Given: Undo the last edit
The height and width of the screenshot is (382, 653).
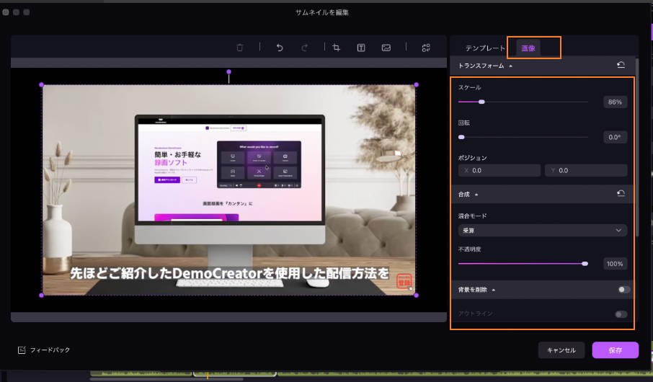Looking at the screenshot, I should tap(280, 48).
